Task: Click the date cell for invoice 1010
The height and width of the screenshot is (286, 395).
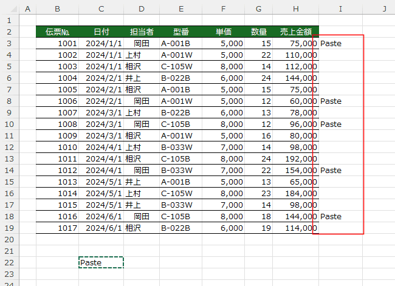Action: tap(101, 148)
